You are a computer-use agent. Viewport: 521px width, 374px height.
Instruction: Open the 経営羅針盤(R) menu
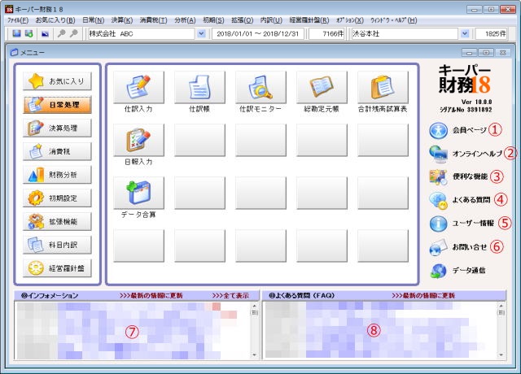tap(309, 20)
